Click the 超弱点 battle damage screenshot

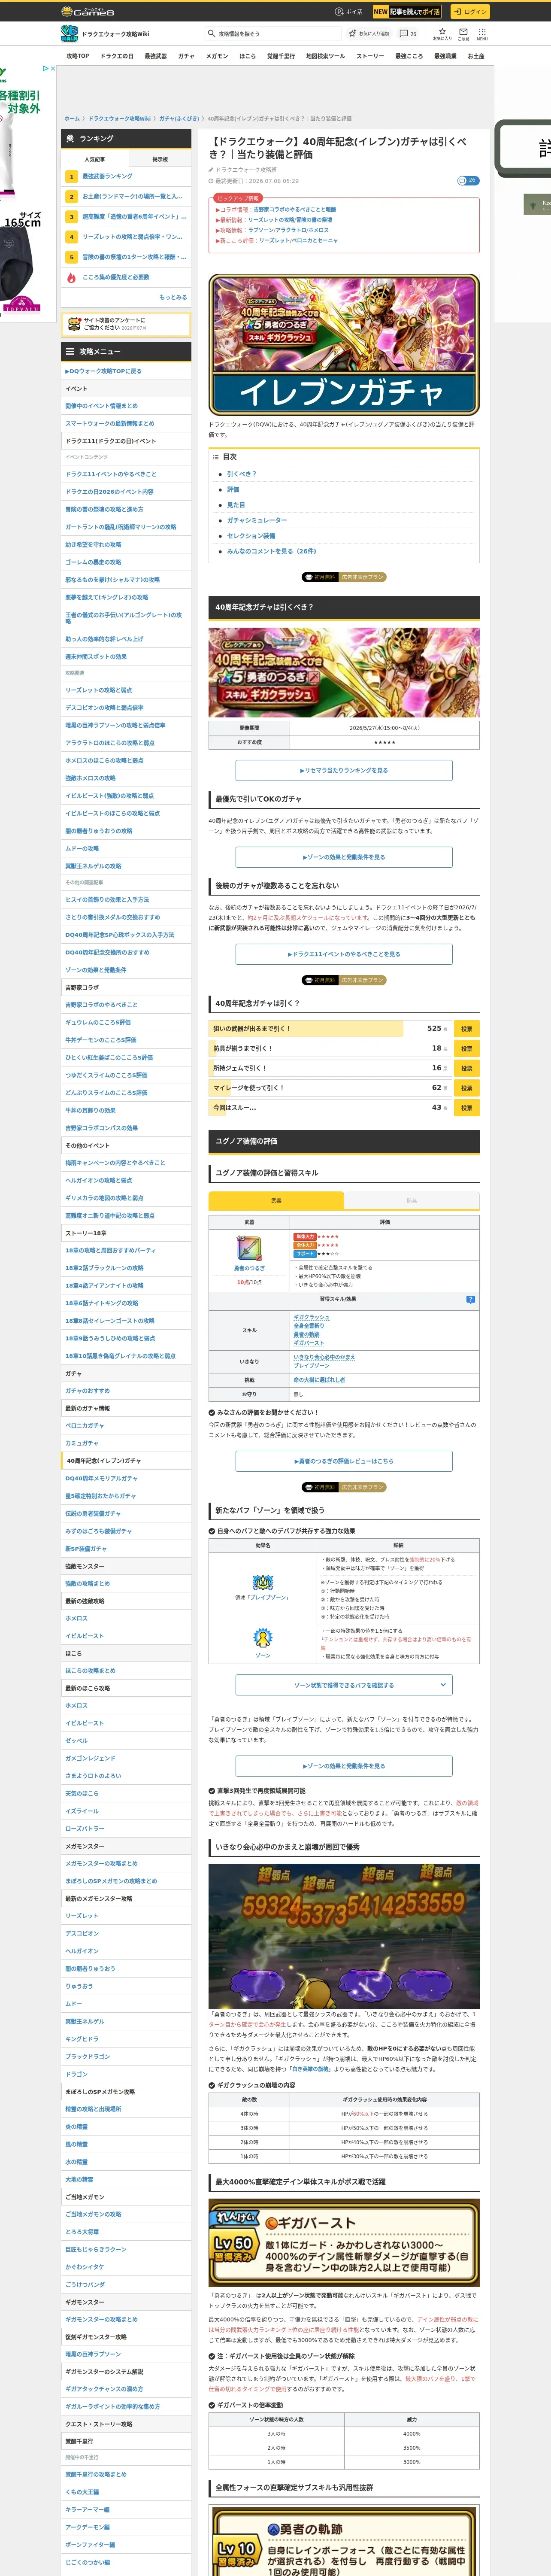click(x=344, y=1936)
